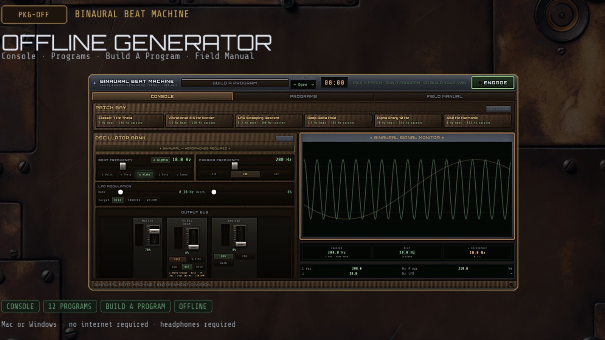Open the Build A Program link under title
The image size is (605, 340).
pos(143,56)
